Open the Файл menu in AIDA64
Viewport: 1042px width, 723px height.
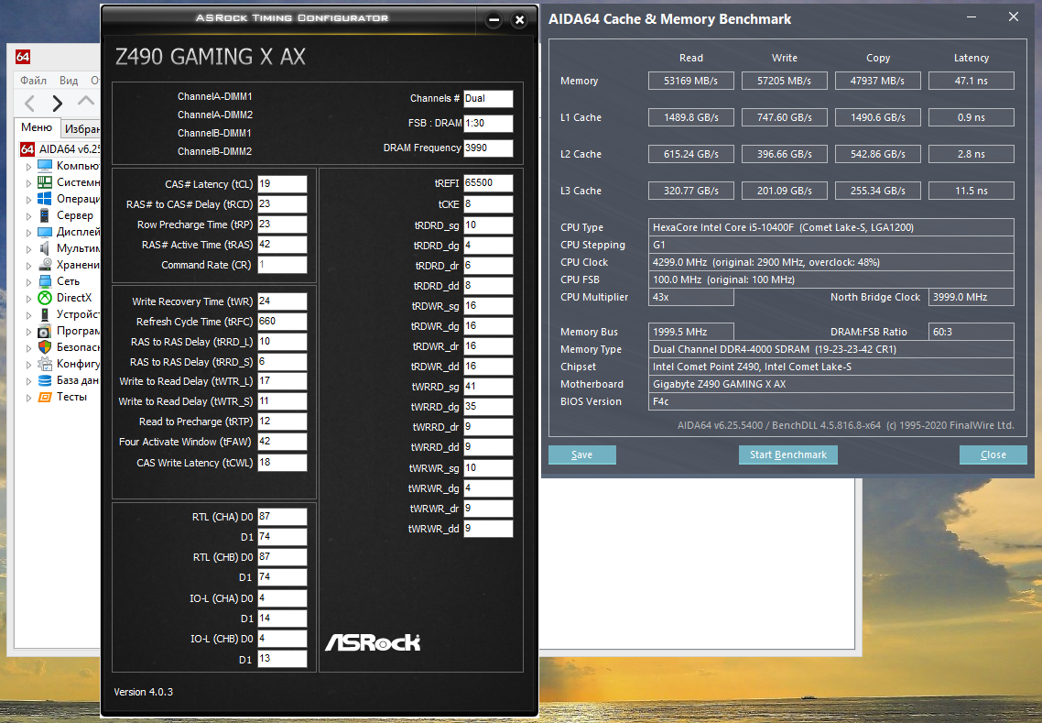coord(33,81)
